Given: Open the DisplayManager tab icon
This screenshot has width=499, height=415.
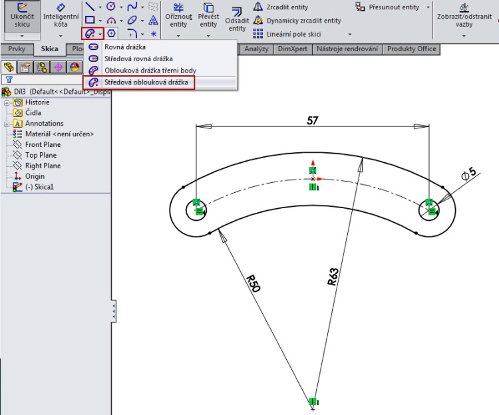Looking at the screenshot, I should click(x=75, y=67).
